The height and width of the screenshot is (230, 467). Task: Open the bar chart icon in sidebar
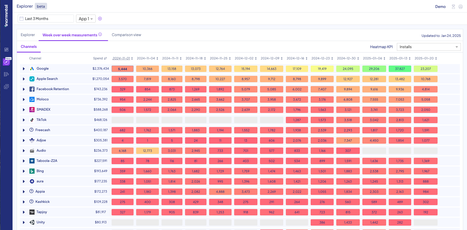coord(6,74)
